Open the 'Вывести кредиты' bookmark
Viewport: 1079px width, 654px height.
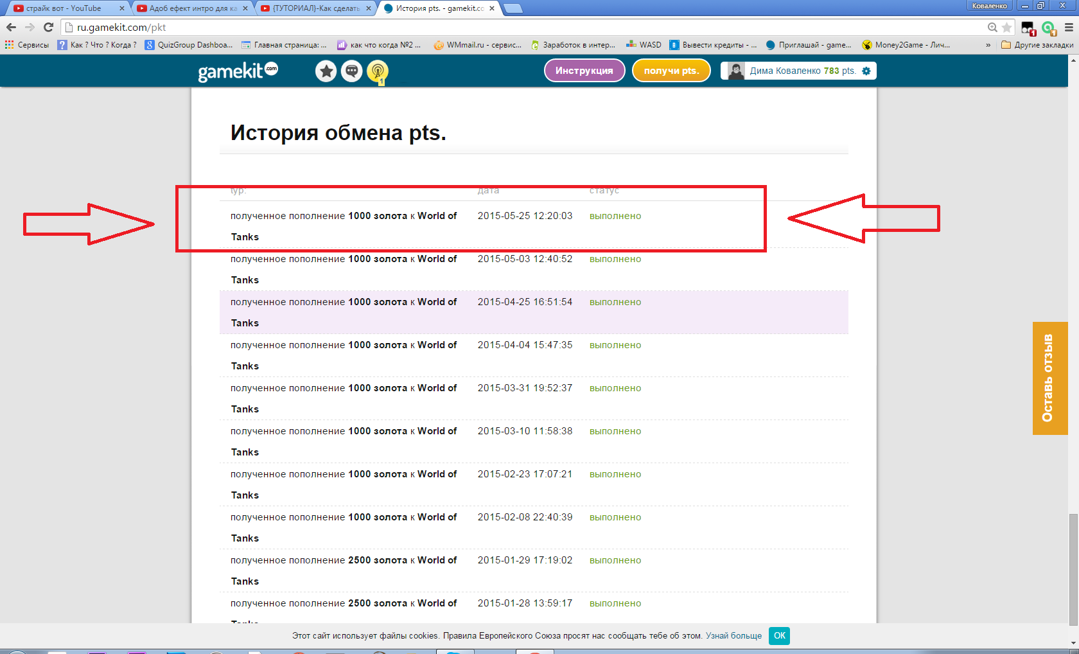(x=714, y=45)
